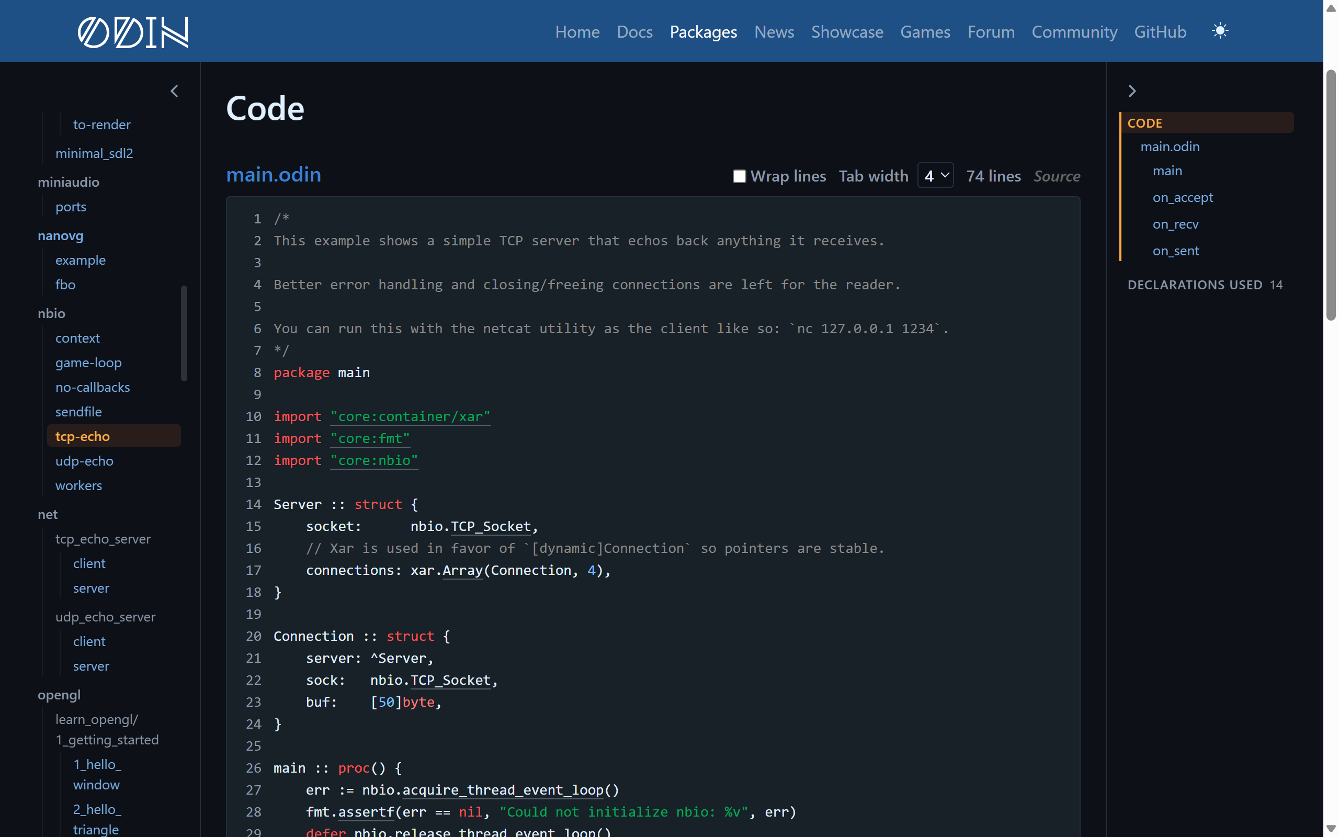Jump to main.odin in the outline
The image size is (1339, 837).
1170,146
